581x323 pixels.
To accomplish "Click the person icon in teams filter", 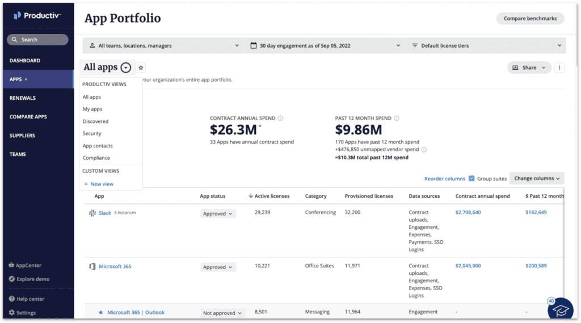I will [92, 45].
